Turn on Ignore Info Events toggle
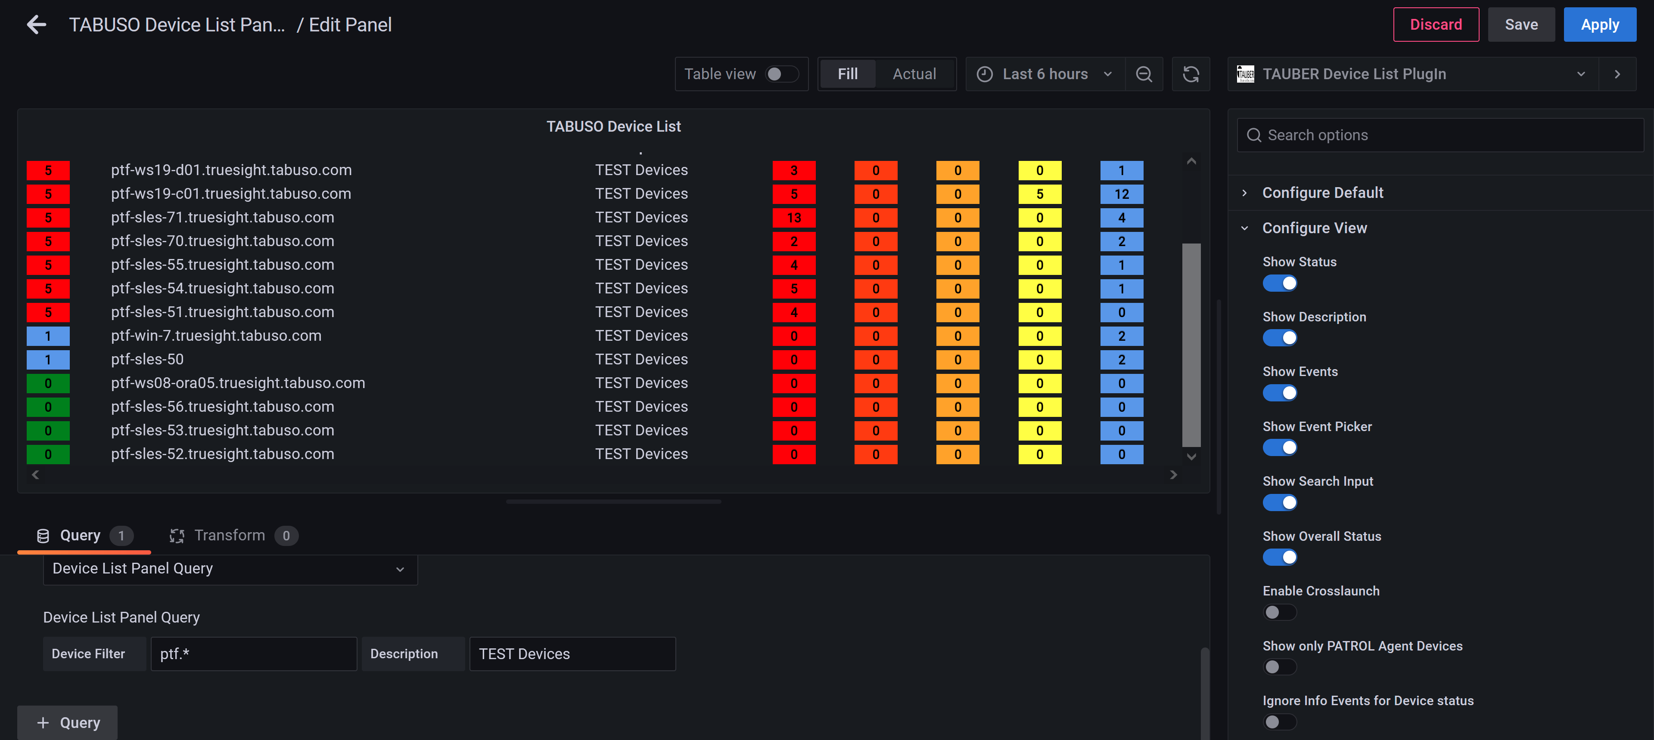The height and width of the screenshot is (740, 1654). pyautogui.click(x=1280, y=722)
